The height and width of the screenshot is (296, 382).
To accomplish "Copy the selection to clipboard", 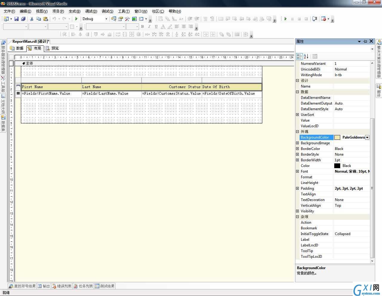I will [38, 19].
